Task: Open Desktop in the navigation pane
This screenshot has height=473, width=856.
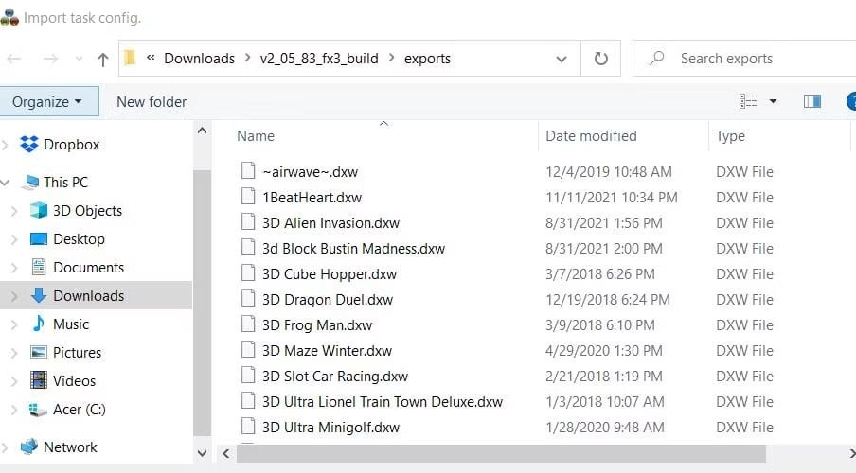Action: (79, 239)
